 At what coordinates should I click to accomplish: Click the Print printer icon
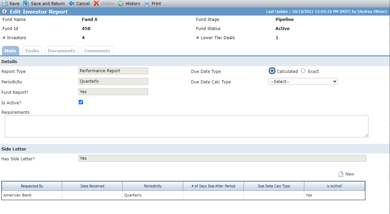pos(147,3)
